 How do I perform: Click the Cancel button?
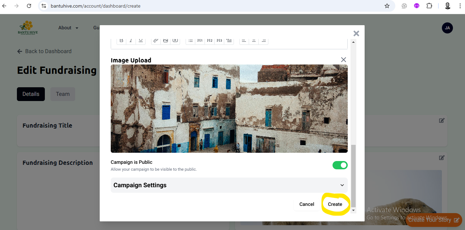click(307, 204)
